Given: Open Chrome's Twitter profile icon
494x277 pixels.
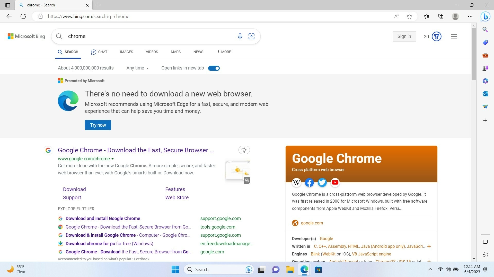Looking at the screenshot, I should click(322, 182).
